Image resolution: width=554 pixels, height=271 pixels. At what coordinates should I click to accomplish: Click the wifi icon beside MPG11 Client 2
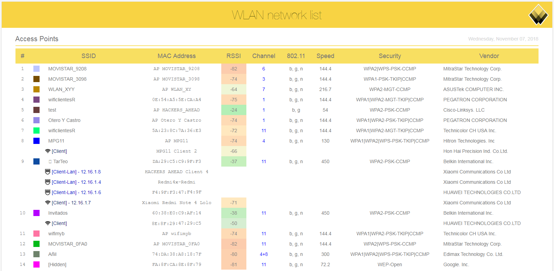48,151
